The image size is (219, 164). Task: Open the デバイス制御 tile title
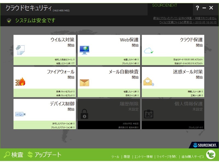point(62,104)
